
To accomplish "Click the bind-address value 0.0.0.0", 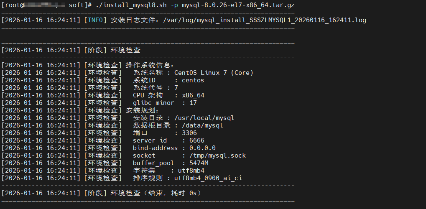I will (x=202, y=148).
